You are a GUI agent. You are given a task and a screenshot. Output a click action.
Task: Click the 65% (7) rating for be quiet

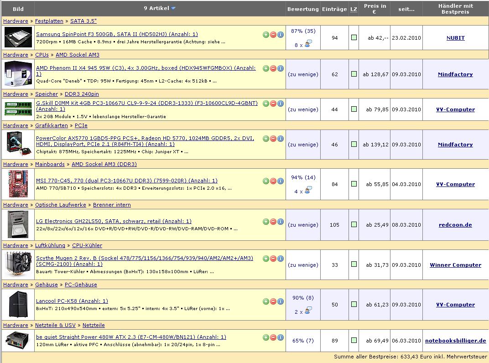coord(303,341)
